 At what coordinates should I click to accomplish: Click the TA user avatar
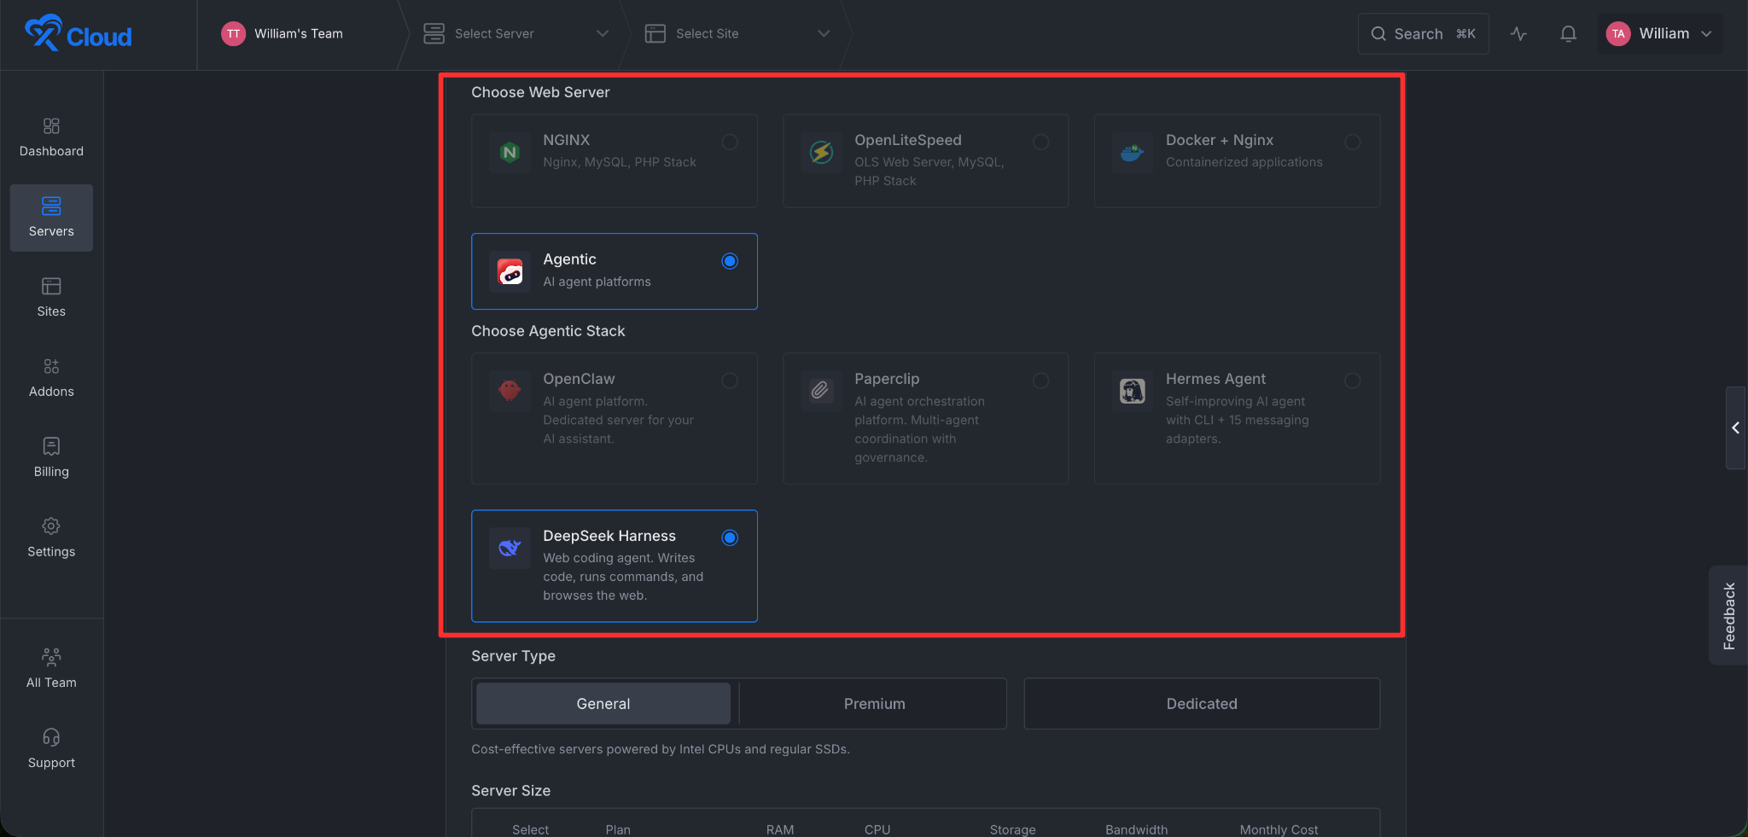1618,33
